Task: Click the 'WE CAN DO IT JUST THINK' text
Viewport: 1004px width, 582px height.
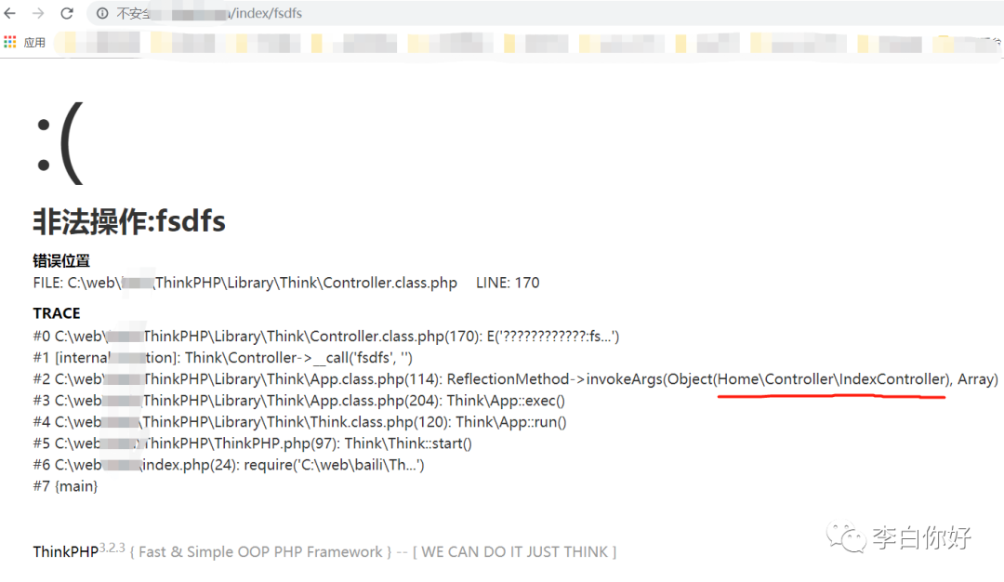Action: [515, 552]
